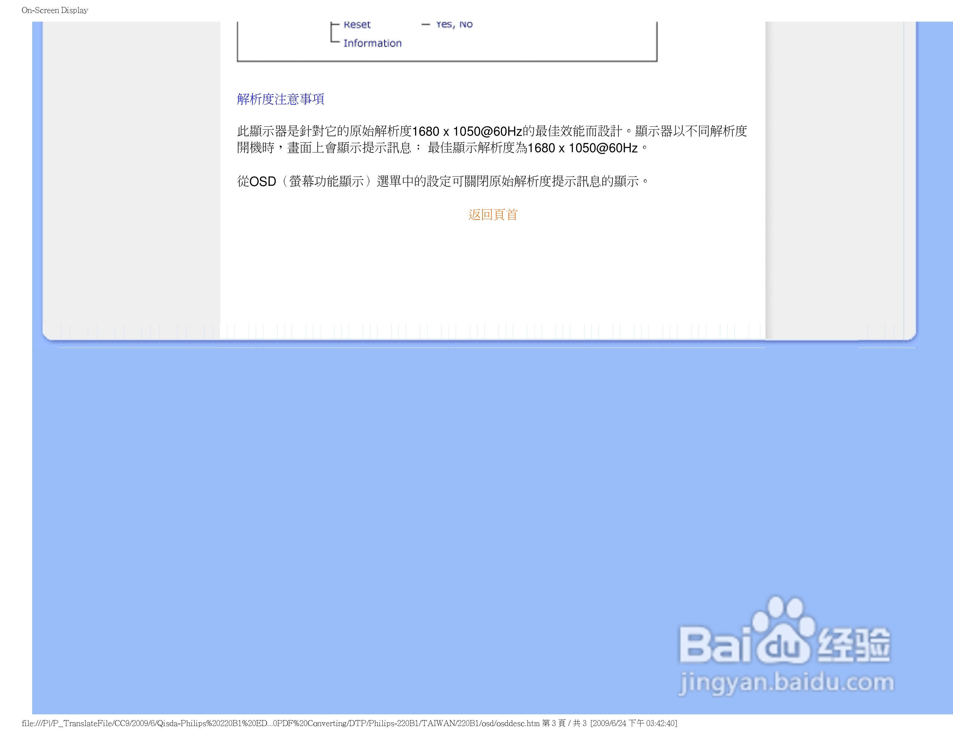
Task: Click the 第 3 頁 / 共 3 page indicator
Action: point(564,723)
